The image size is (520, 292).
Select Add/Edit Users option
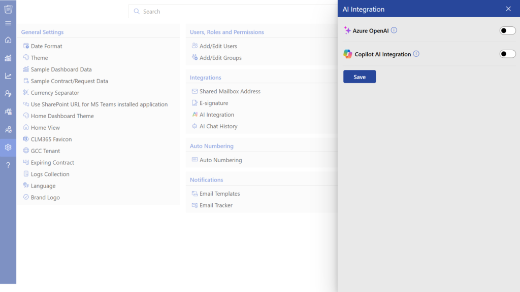218,46
